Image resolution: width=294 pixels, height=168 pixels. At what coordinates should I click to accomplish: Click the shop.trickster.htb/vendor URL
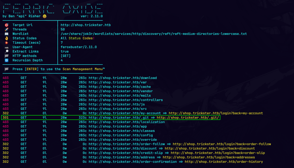pyautogui.click(x=121, y=91)
